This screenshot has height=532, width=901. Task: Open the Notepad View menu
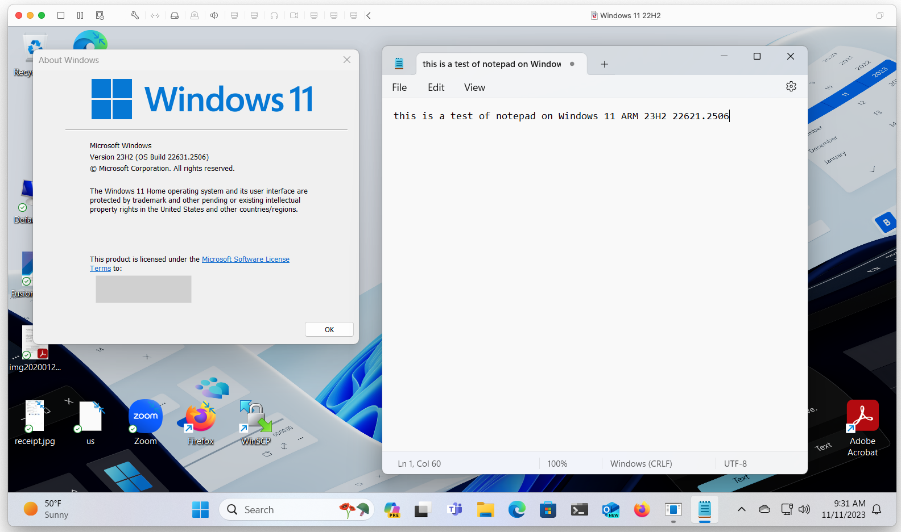(x=474, y=87)
